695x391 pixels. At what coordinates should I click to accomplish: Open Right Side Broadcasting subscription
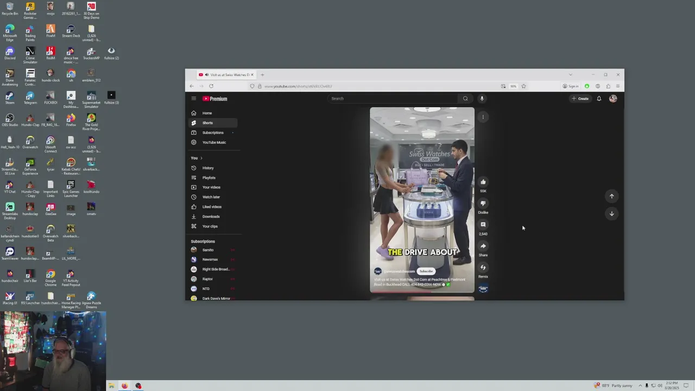[213, 269]
